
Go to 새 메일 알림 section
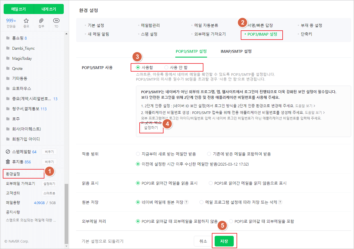point(98,34)
